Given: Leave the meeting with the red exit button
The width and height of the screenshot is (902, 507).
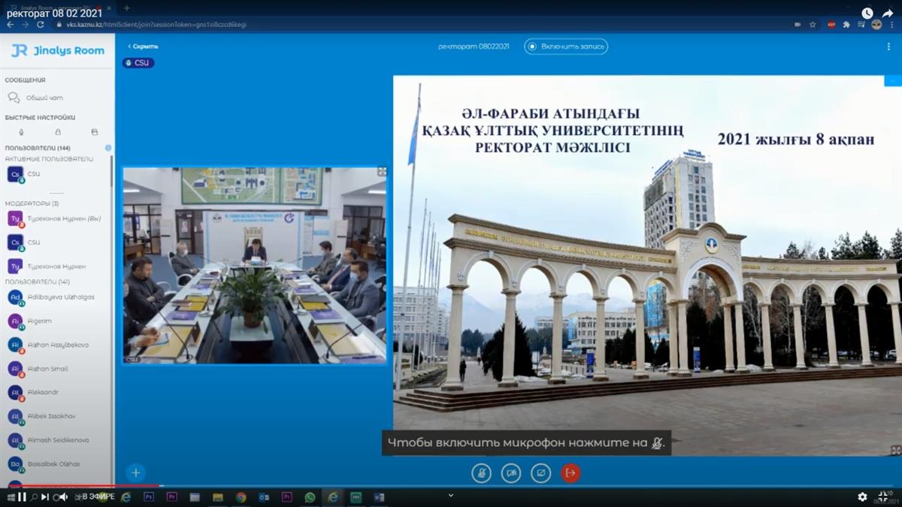Looking at the screenshot, I should (x=571, y=473).
